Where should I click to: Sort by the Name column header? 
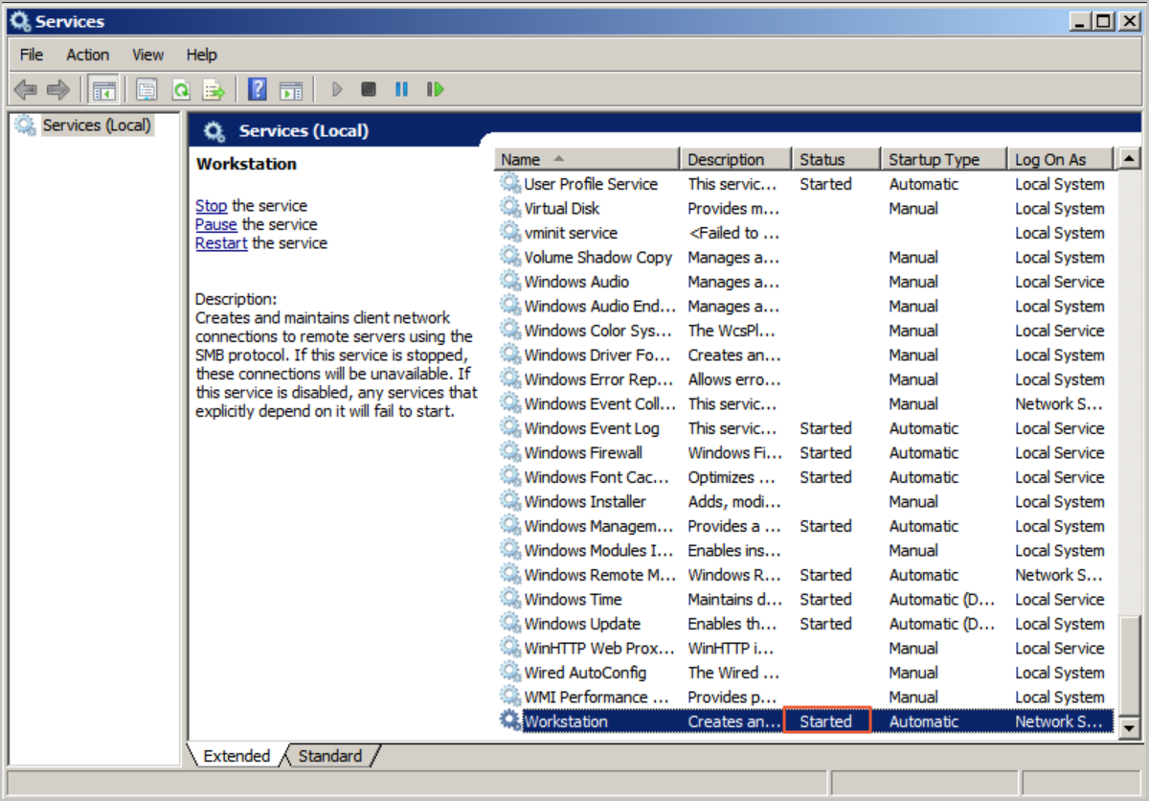586,159
